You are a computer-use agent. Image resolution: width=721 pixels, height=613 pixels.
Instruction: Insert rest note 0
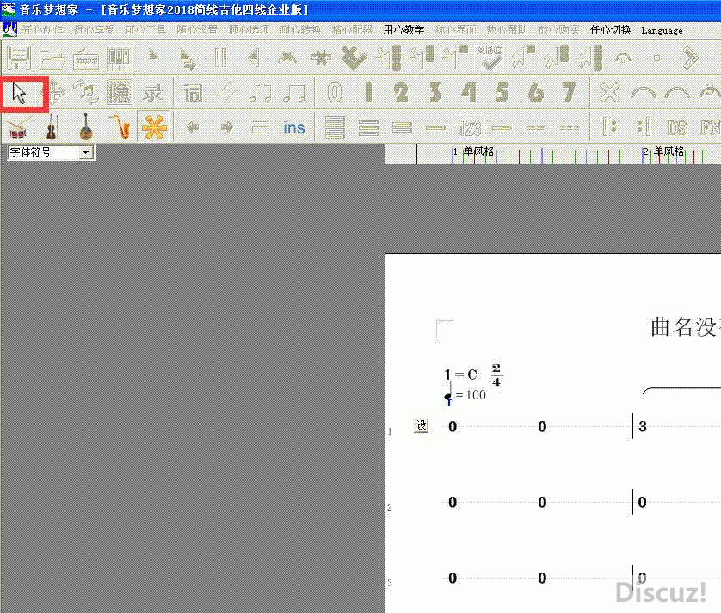point(335,92)
